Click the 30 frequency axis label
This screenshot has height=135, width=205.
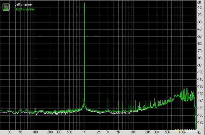click(x=9, y=132)
